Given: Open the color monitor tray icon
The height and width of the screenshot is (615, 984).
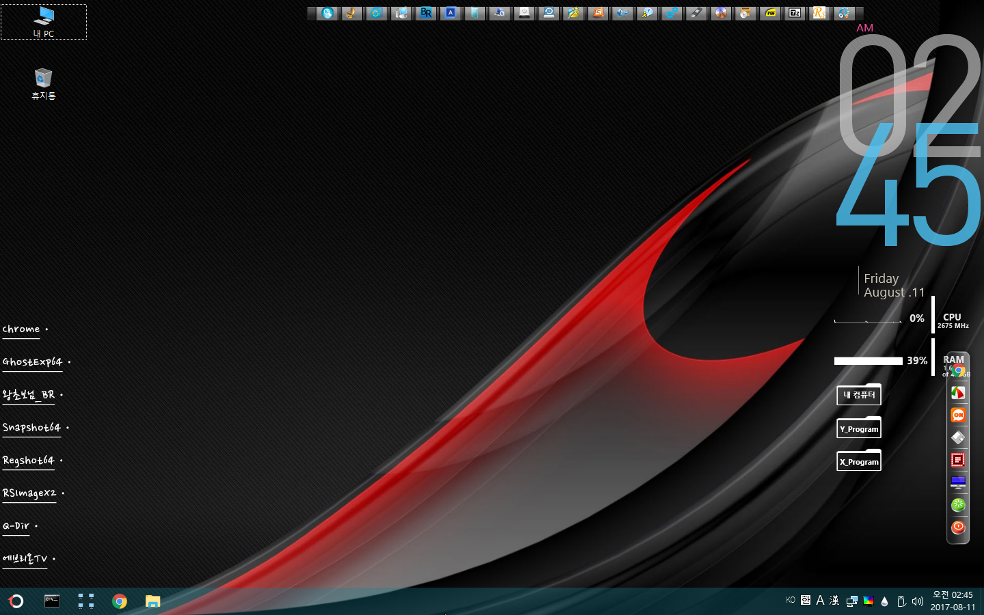Looking at the screenshot, I should (x=869, y=601).
